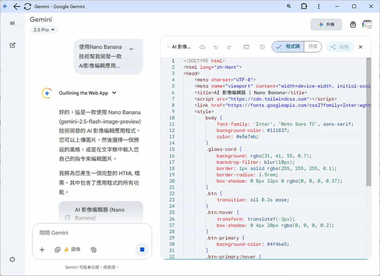This screenshot has width=380, height=276.
Task: Redo the canvas edit
Action: tap(229, 47)
